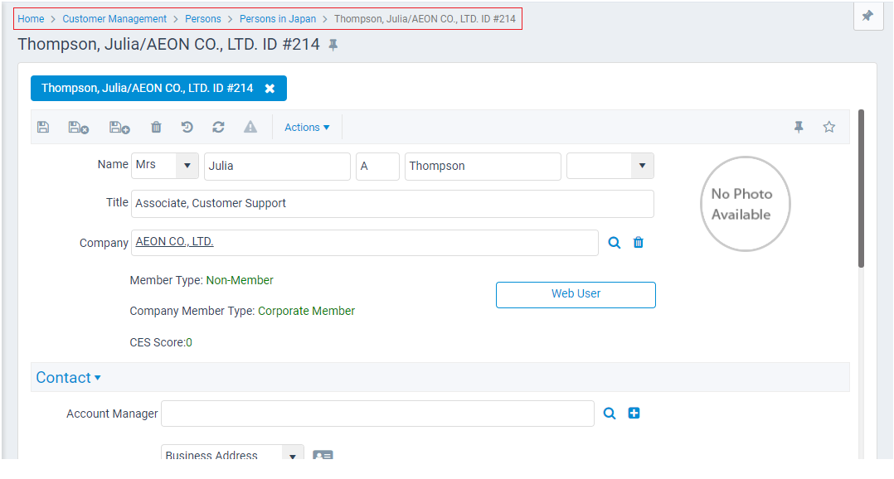Toggle pin in the top-right corner
This screenshot has width=894, height=479.
coord(867,16)
